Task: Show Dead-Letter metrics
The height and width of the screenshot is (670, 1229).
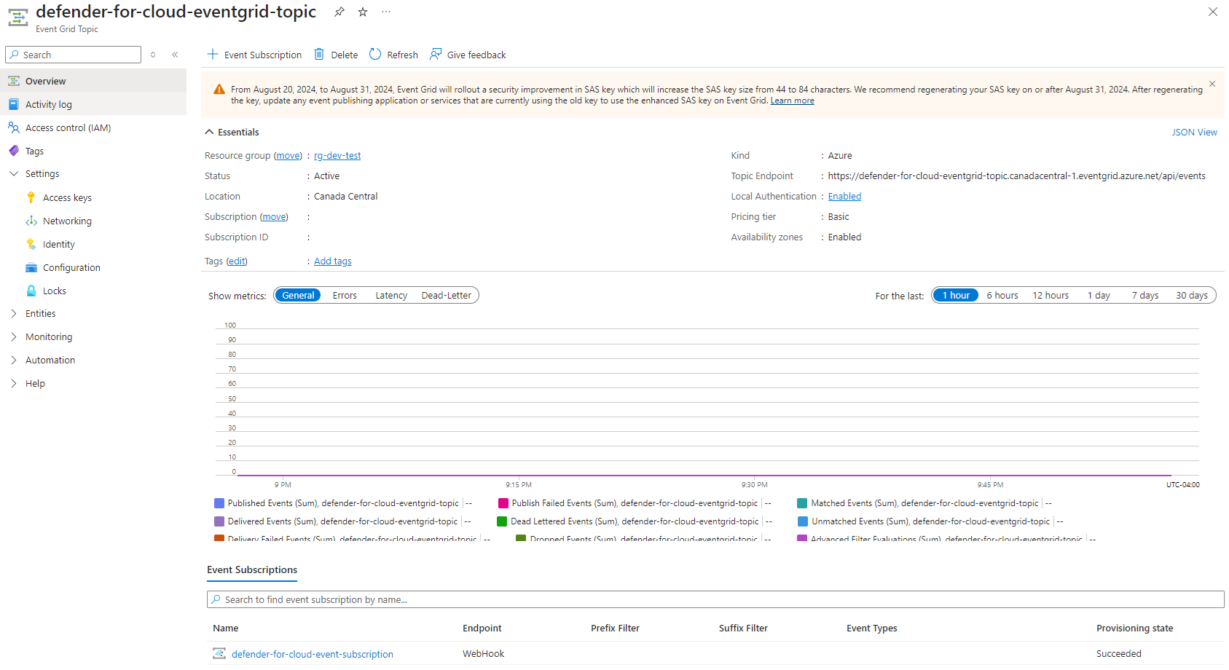Action: pyautogui.click(x=447, y=295)
